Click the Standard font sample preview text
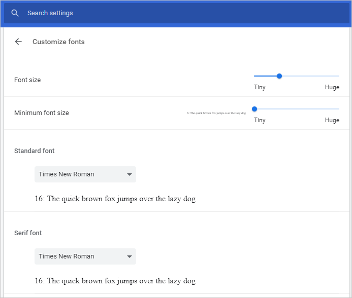The image size is (352, 298). 115,199
